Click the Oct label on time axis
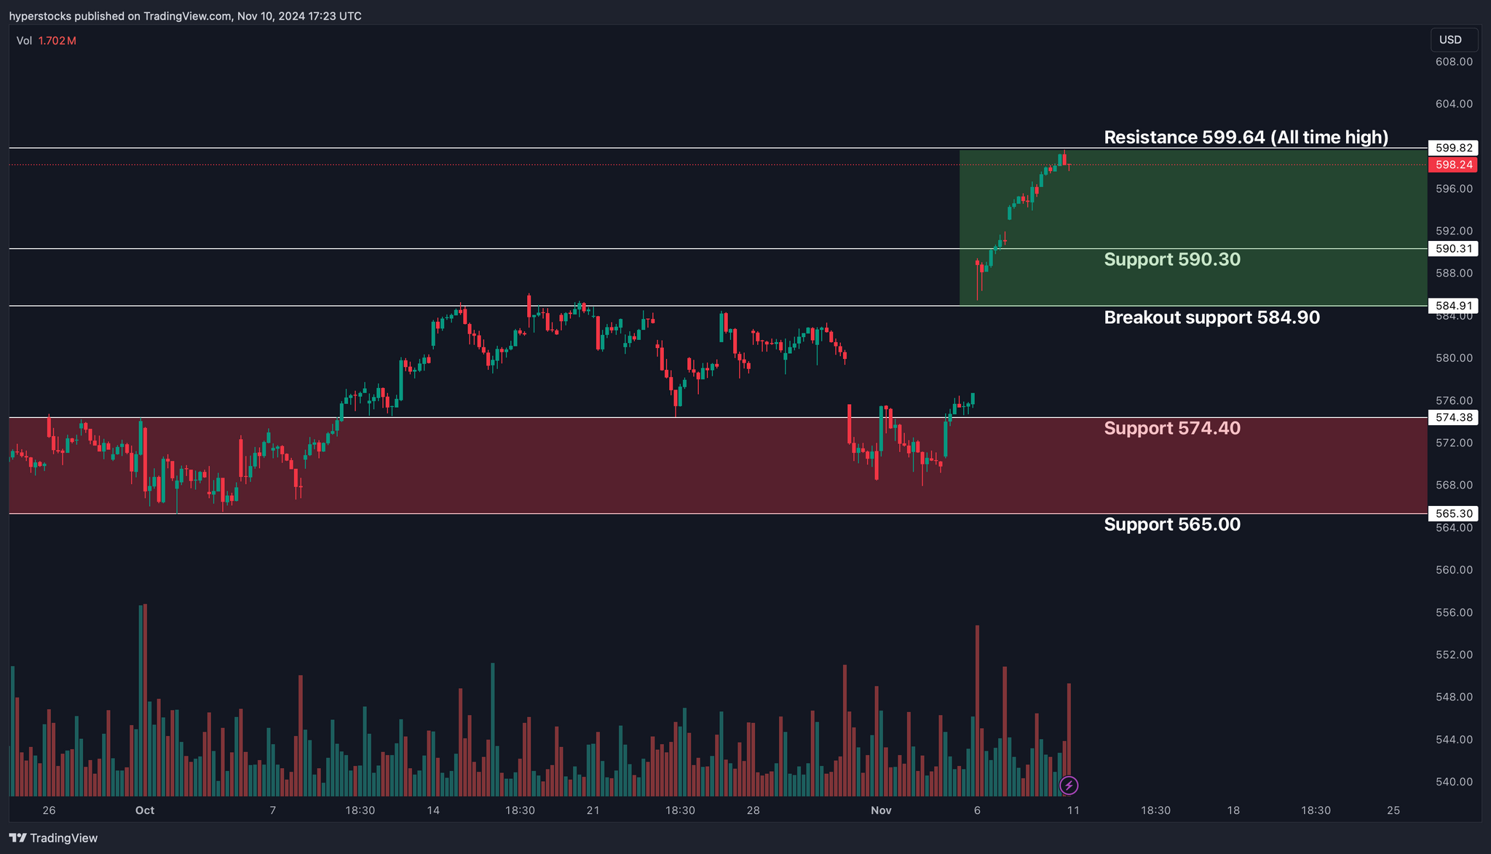1491x854 pixels. point(145,810)
